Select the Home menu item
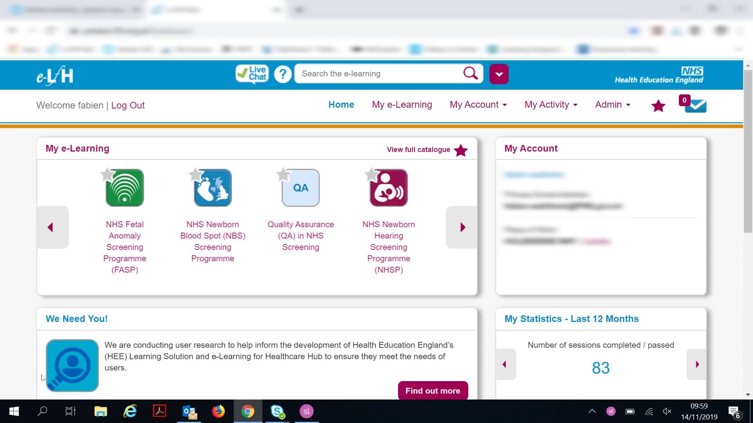The width and height of the screenshot is (753, 423). pyautogui.click(x=341, y=105)
